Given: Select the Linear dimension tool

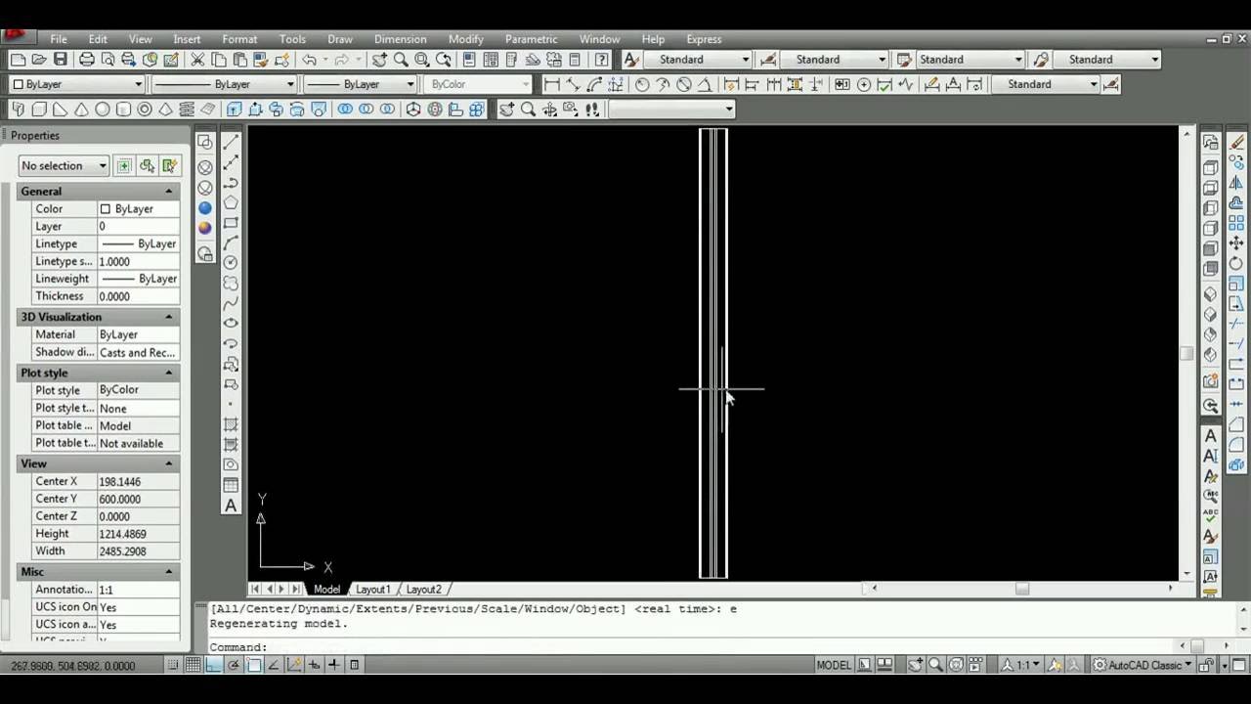Looking at the screenshot, I should [552, 85].
